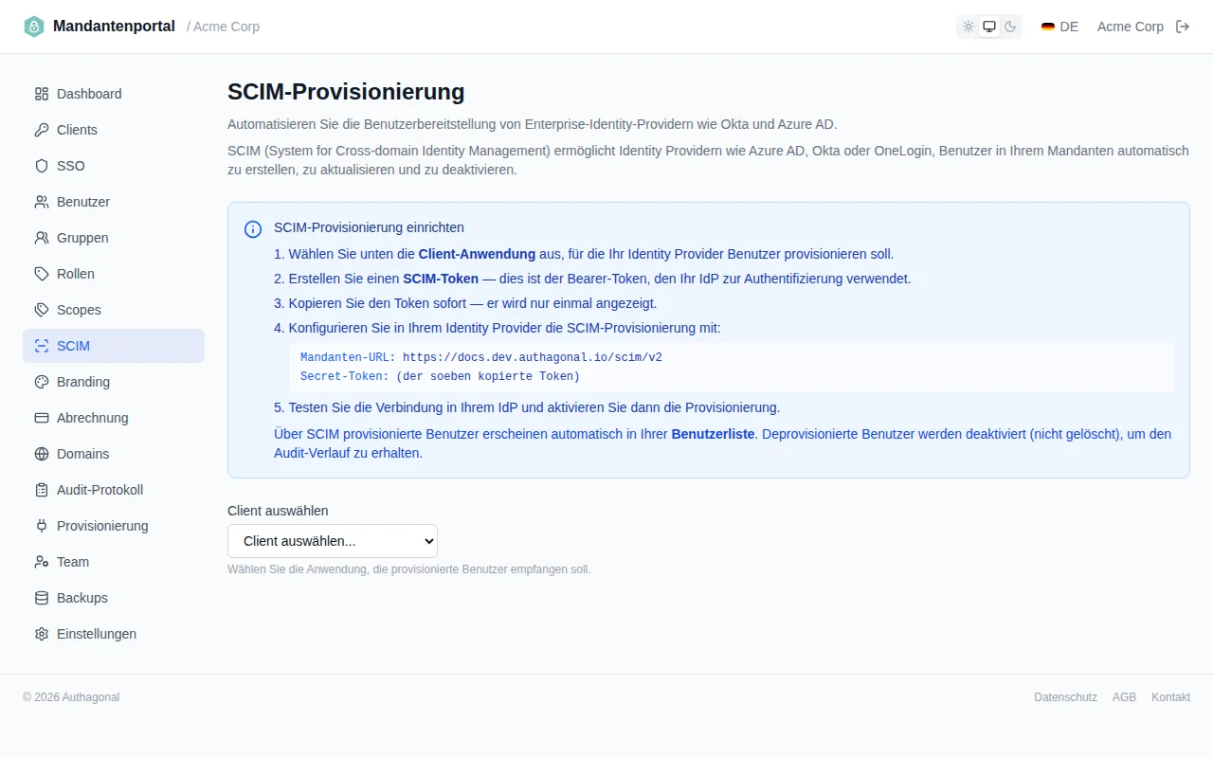This screenshot has height=758, width=1213.
Task: Click the bold Client-Anwendung text
Action: click(477, 254)
